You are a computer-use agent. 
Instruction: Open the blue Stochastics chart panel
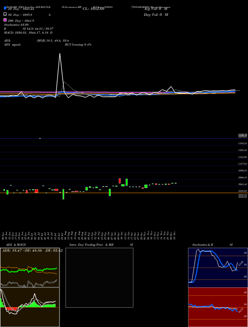(x=218, y=268)
